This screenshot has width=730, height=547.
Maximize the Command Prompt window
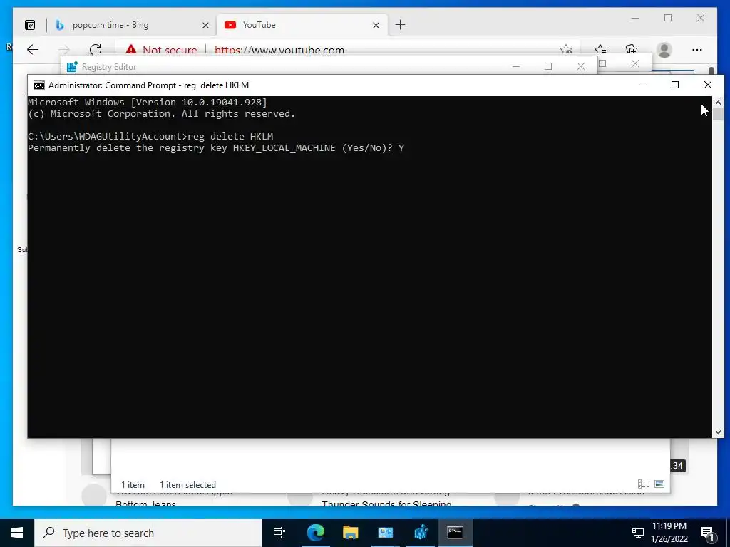(675, 85)
